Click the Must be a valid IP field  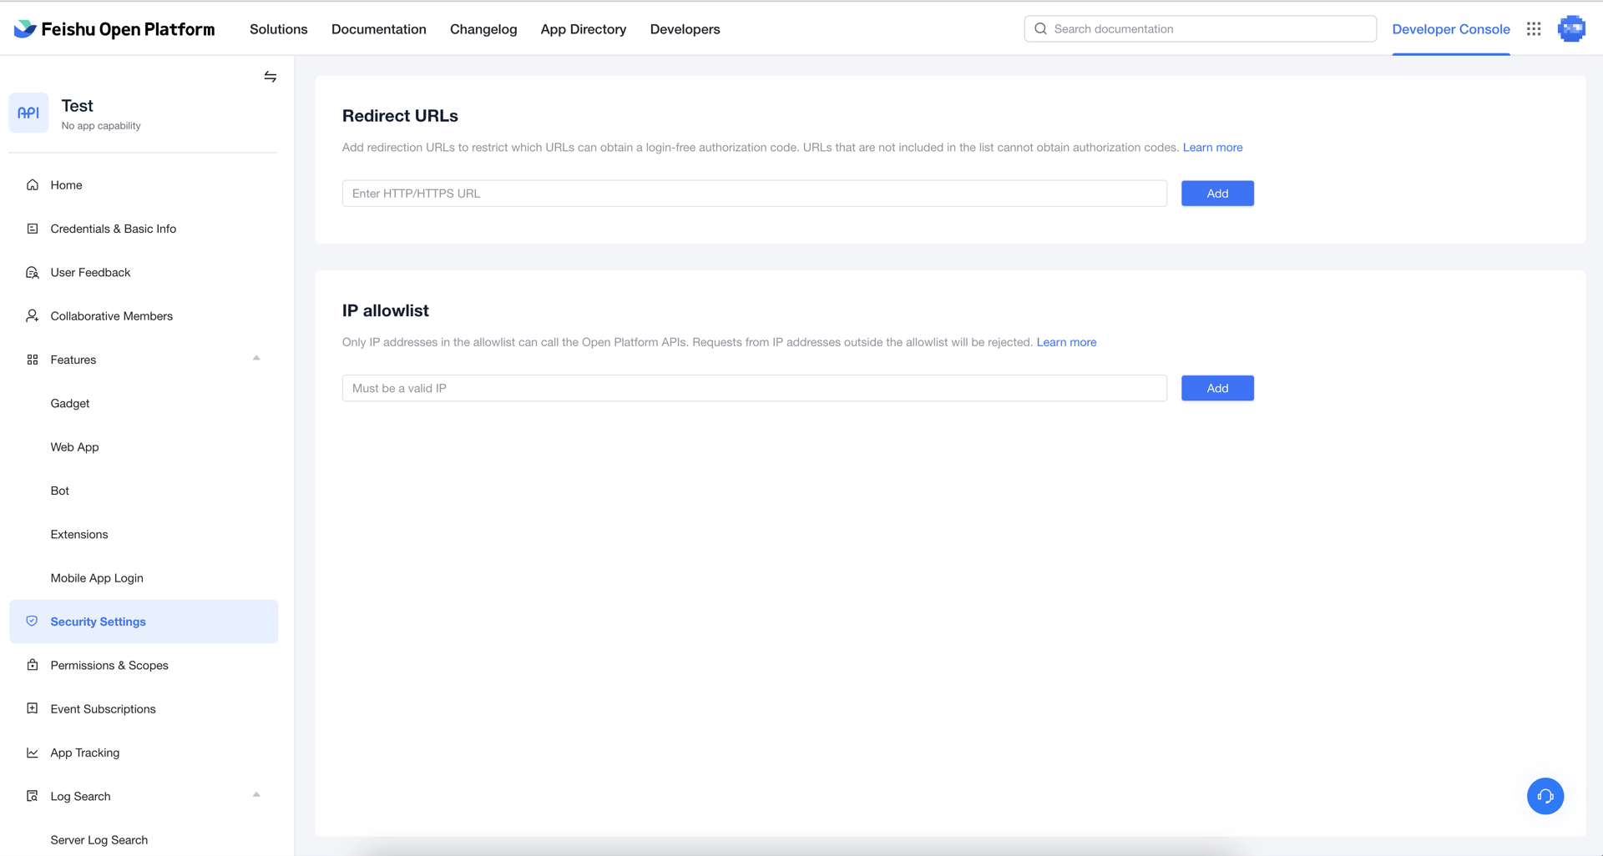click(x=754, y=388)
